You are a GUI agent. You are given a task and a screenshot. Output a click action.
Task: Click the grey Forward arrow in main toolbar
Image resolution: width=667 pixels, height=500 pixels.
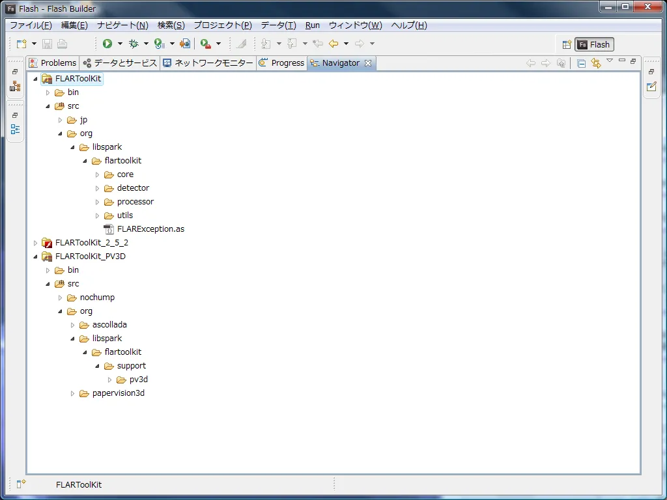[x=360, y=44]
